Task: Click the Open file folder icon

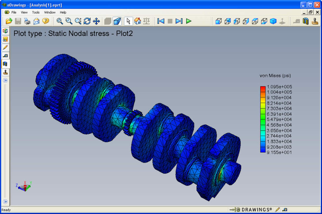Action: pyautogui.click(x=9, y=21)
